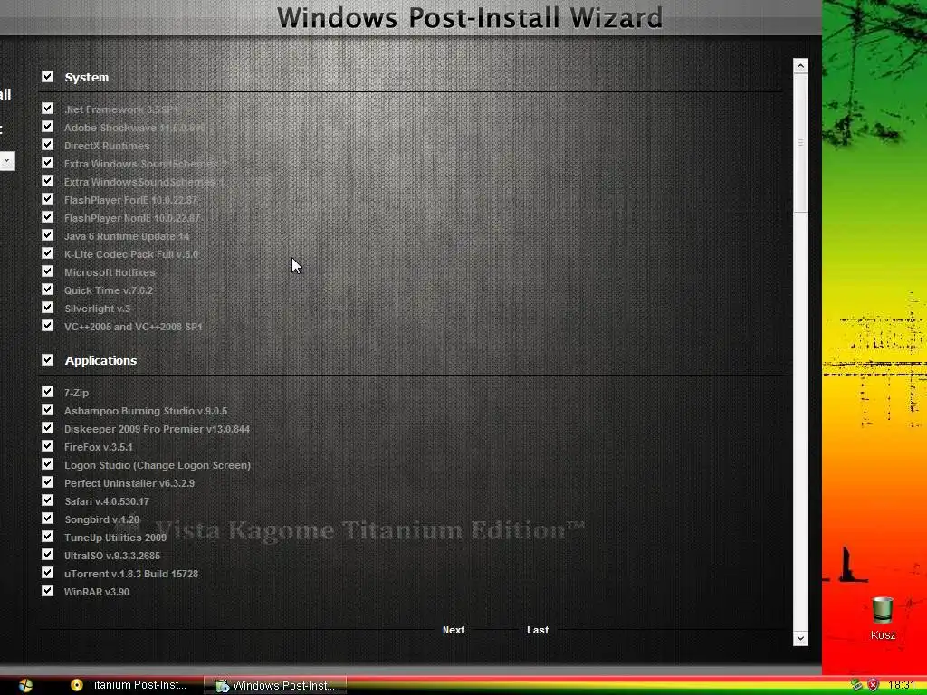Click the Silverlight v.3 label

click(x=97, y=309)
